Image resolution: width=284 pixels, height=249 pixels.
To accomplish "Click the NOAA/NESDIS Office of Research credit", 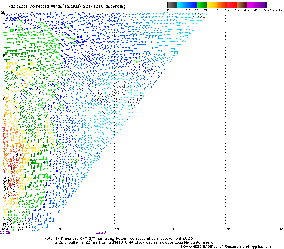I will pyautogui.click(x=226, y=247).
